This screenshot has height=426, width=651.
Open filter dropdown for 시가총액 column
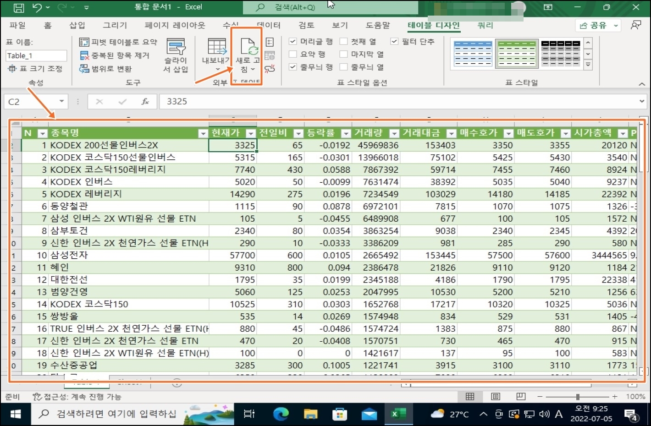tap(623, 133)
